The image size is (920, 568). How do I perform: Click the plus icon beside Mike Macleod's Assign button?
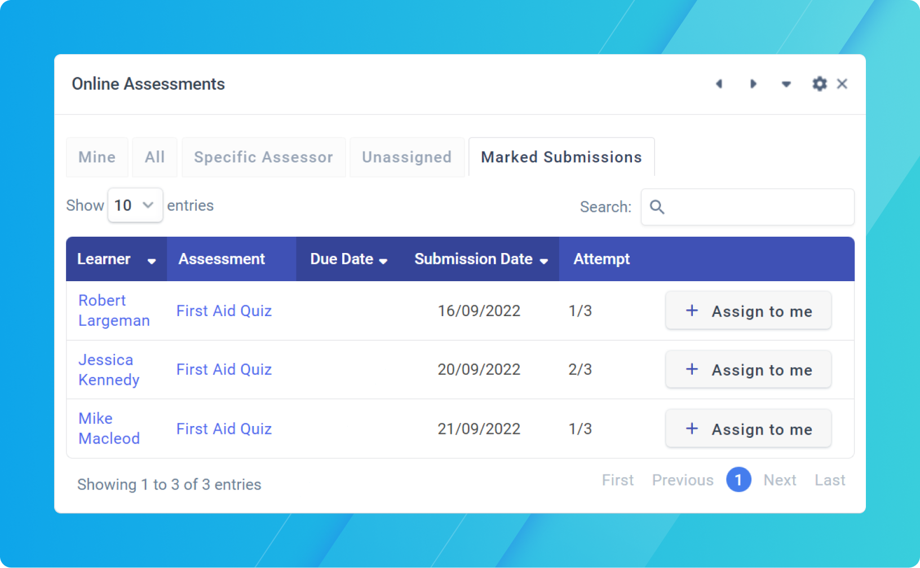[x=692, y=429]
